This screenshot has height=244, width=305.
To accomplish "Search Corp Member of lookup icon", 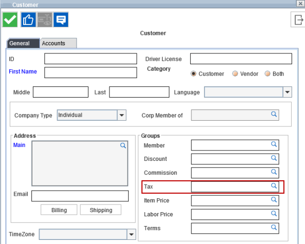I will click(x=274, y=114).
